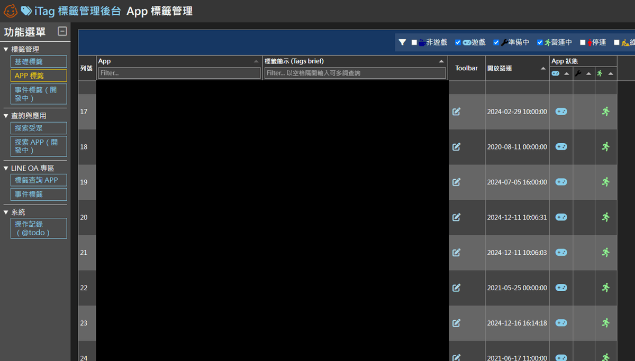Click the gamepad icon in row 22
Screen dimensions: 635x361
click(561, 288)
